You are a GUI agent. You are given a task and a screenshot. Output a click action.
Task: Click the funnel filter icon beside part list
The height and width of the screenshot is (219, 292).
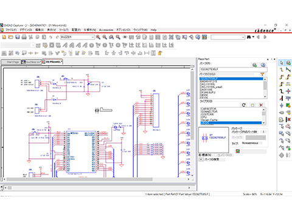pos(262,74)
